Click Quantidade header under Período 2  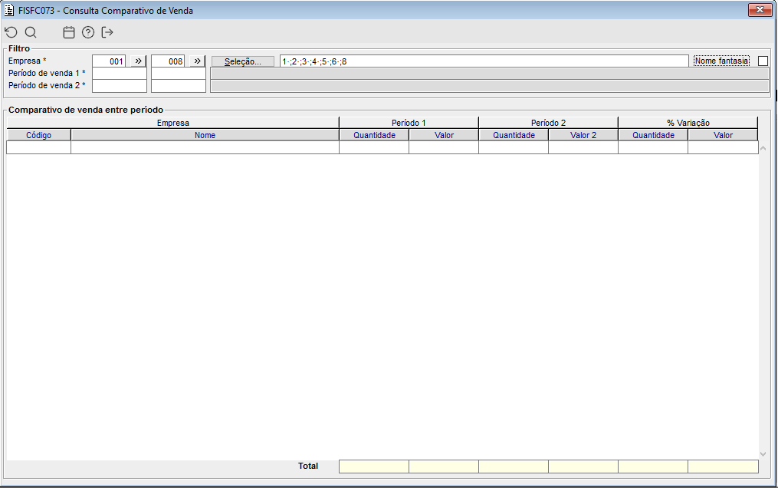pyautogui.click(x=514, y=135)
